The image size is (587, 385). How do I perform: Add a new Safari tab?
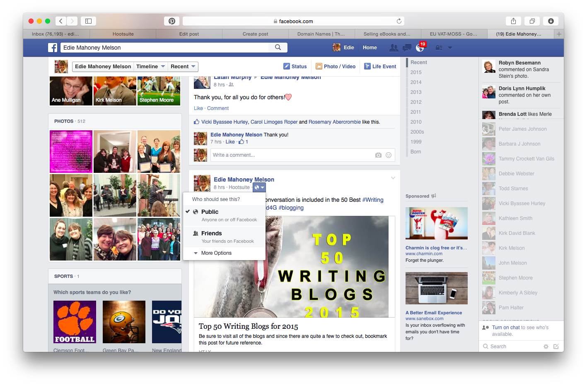[x=559, y=34]
